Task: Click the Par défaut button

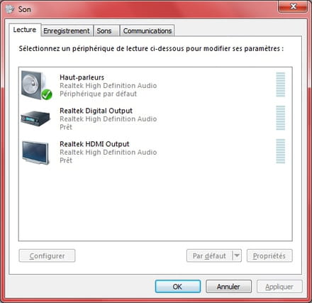Action: tap(209, 255)
